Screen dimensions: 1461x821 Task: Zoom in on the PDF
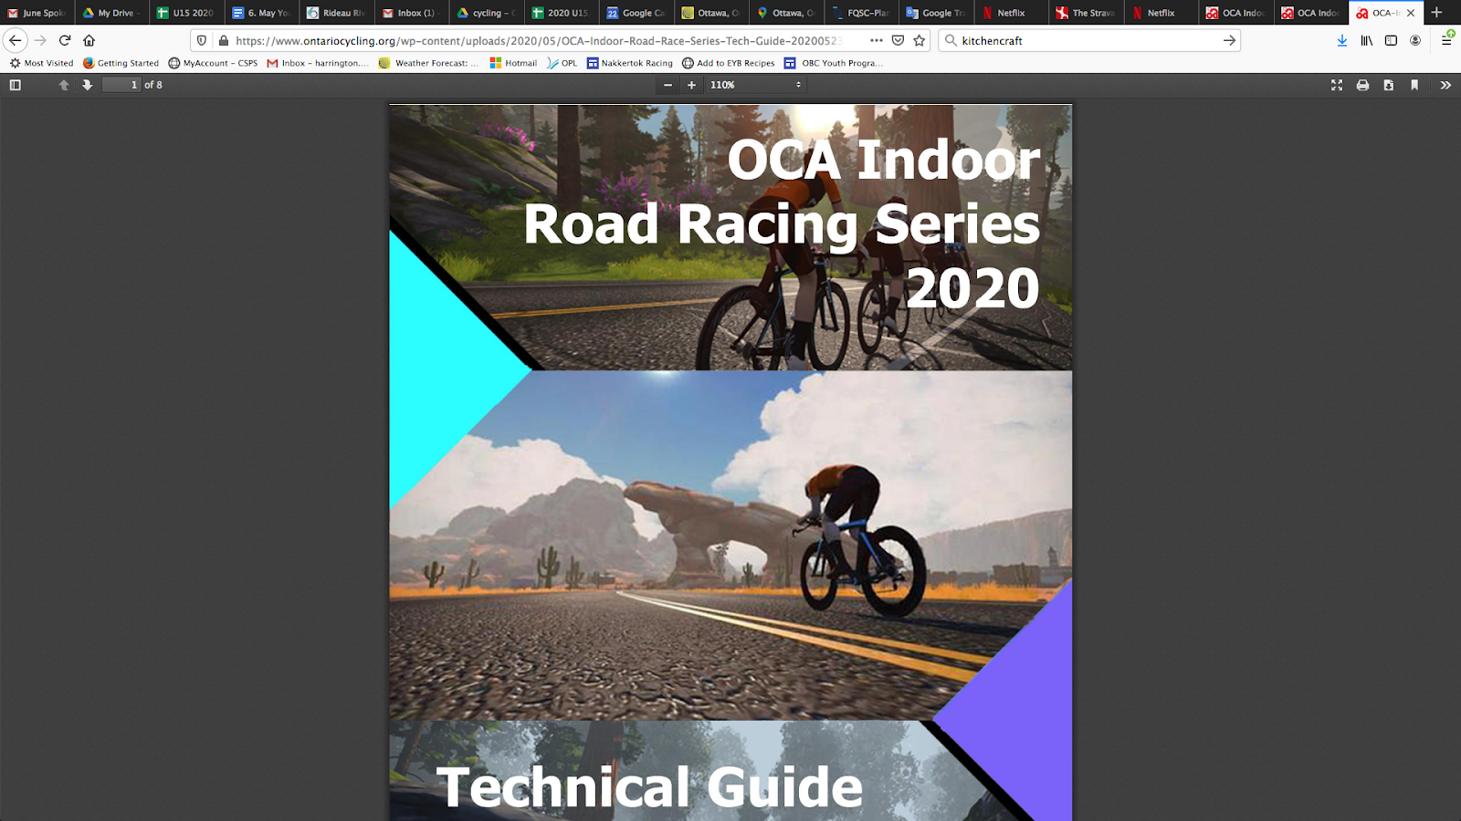(x=692, y=85)
